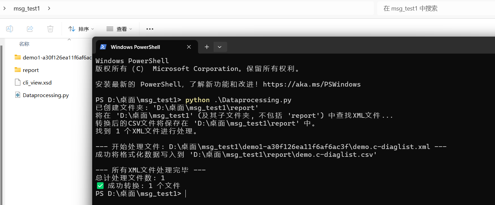Click the file name cli_view.xsd

coord(37,82)
